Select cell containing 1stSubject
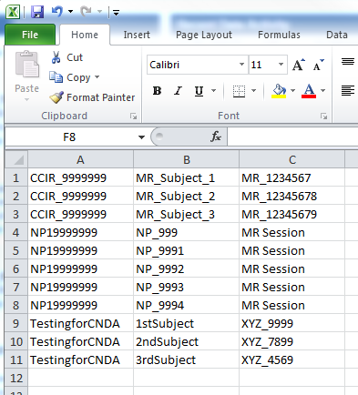The width and height of the screenshot is (358, 395). pyautogui.click(x=186, y=323)
